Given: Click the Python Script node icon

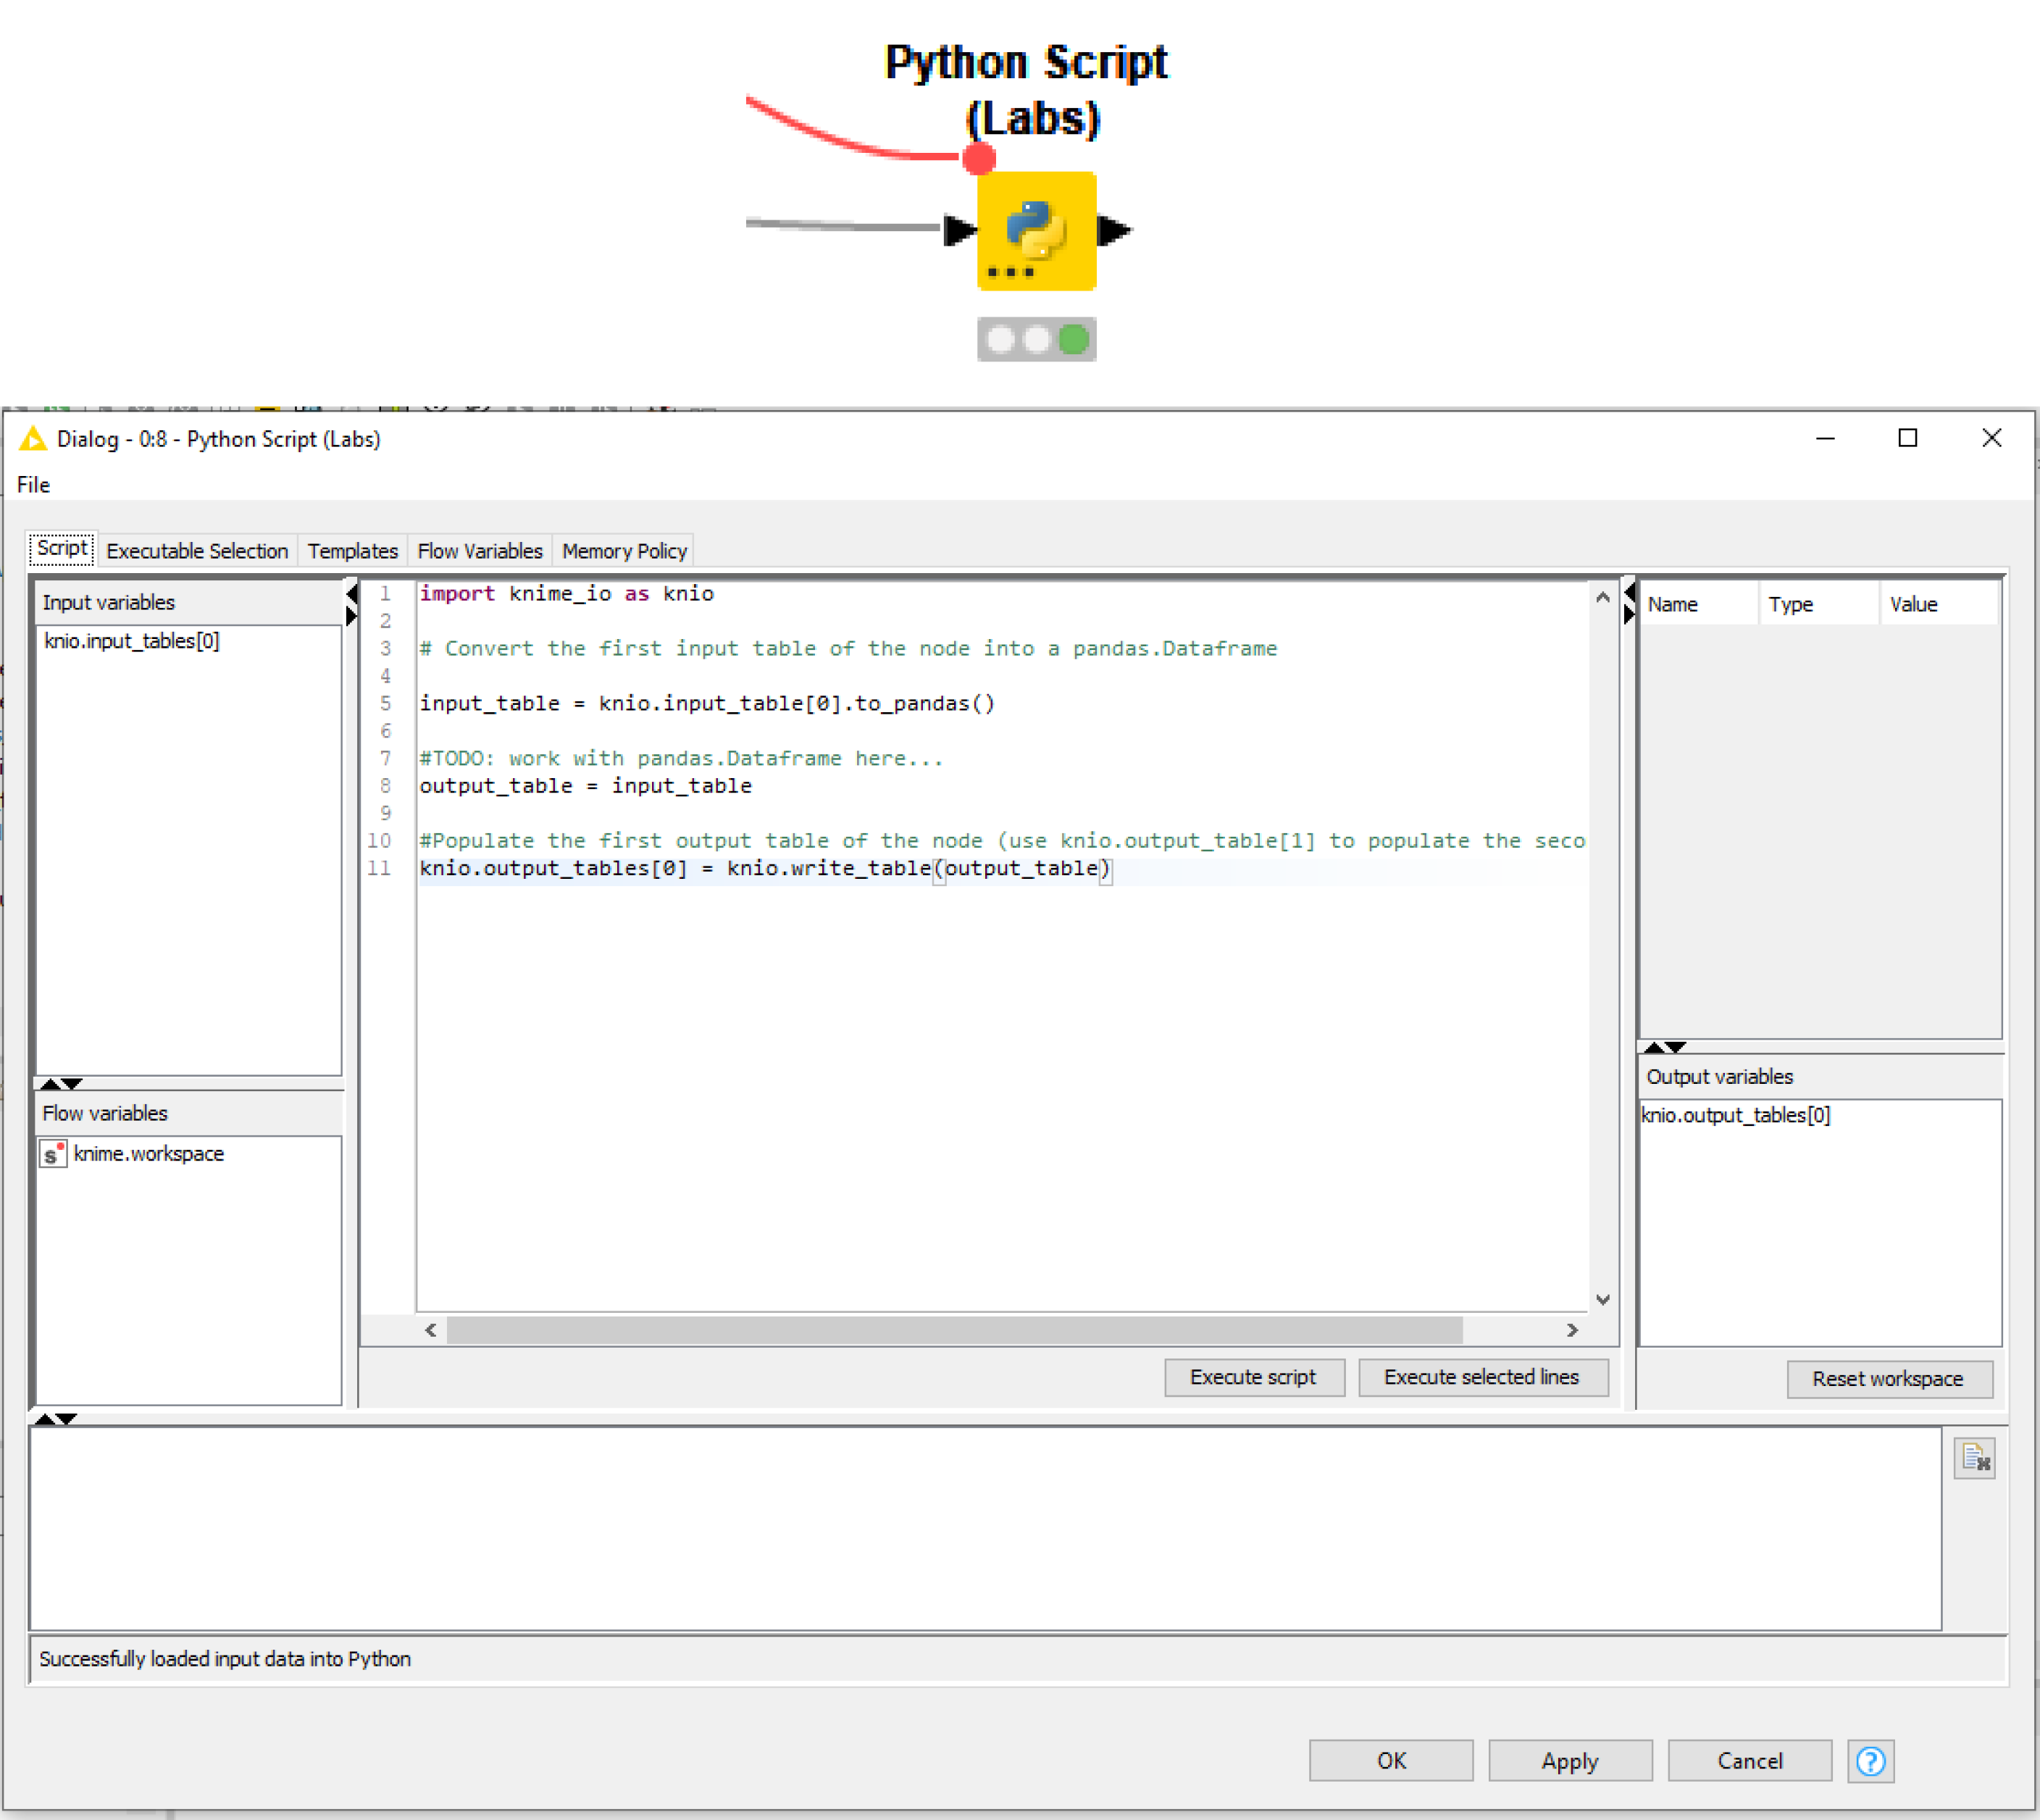Looking at the screenshot, I should 1036,231.
